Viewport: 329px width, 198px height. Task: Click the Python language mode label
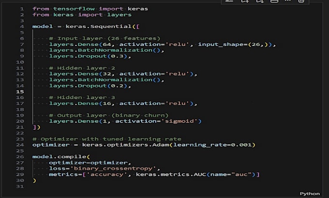coord(310,194)
